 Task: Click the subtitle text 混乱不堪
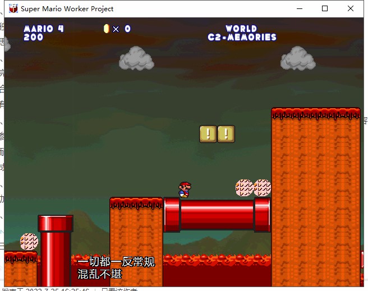(x=100, y=274)
